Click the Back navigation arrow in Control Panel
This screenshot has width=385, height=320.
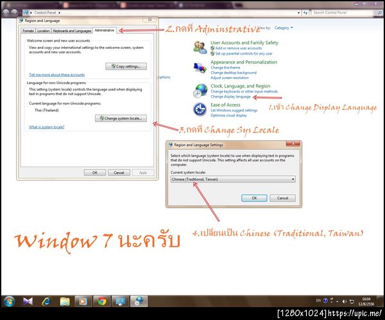click(x=6, y=12)
